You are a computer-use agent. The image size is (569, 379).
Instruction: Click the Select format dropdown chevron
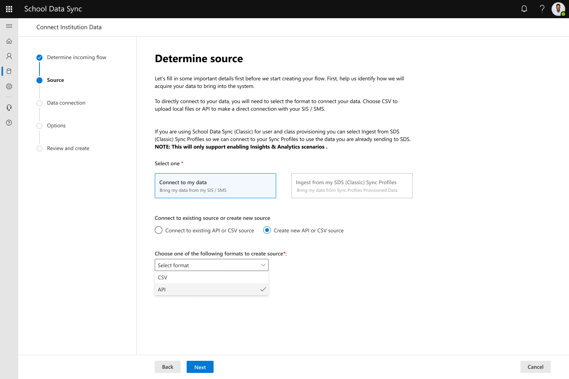[x=263, y=265]
